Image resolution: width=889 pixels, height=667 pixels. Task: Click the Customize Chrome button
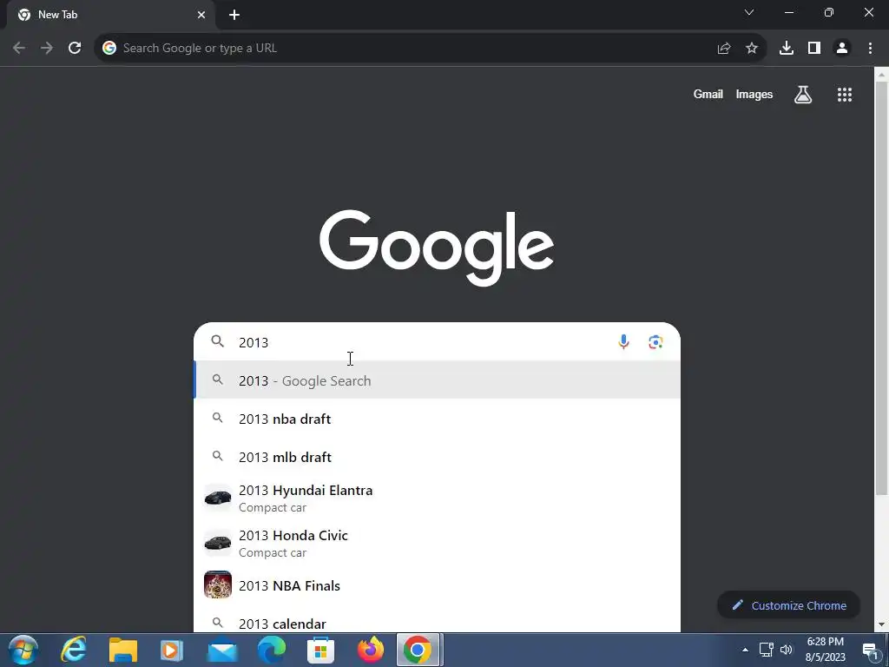click(x=788, y=605)
